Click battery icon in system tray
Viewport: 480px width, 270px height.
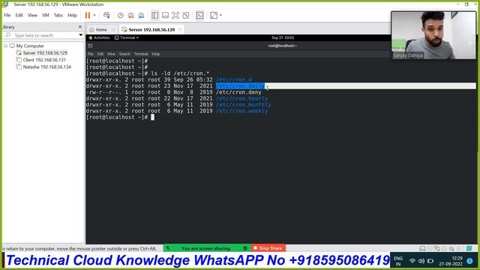[430, 261]
